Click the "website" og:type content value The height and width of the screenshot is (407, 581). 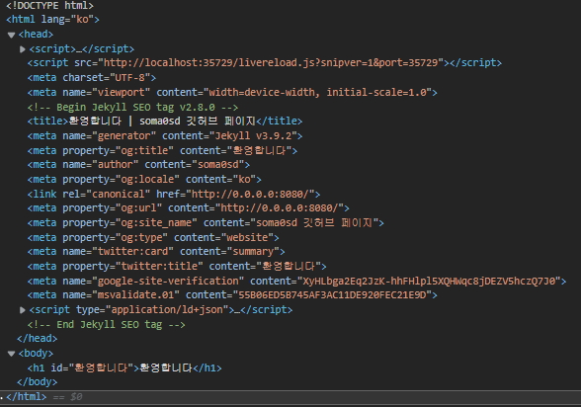pyautogui.click(x=247, y=237)
